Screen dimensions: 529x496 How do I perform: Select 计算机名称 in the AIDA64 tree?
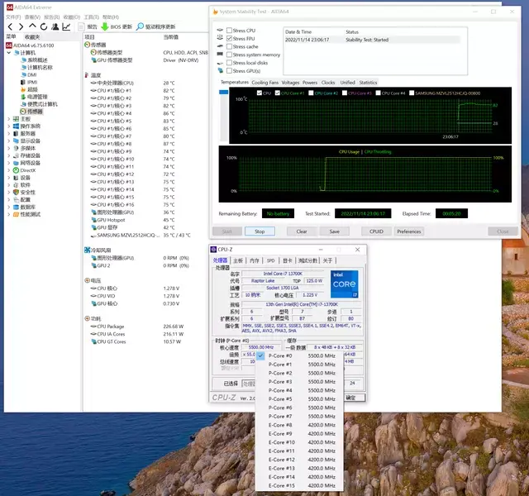pos(40,68)
